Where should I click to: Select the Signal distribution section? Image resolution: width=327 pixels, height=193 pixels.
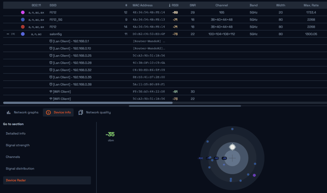point(19,168)
